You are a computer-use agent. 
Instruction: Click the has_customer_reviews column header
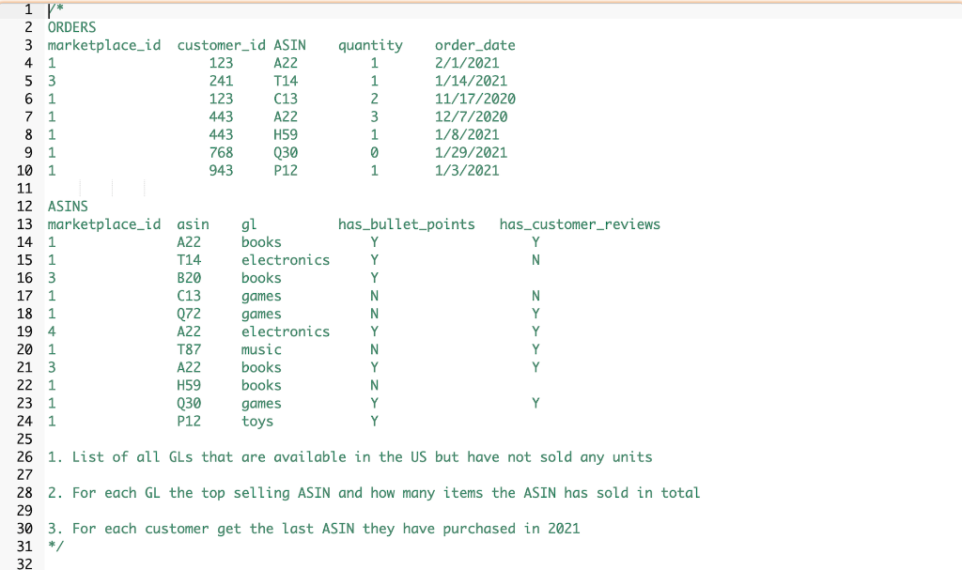coord(579,223)
